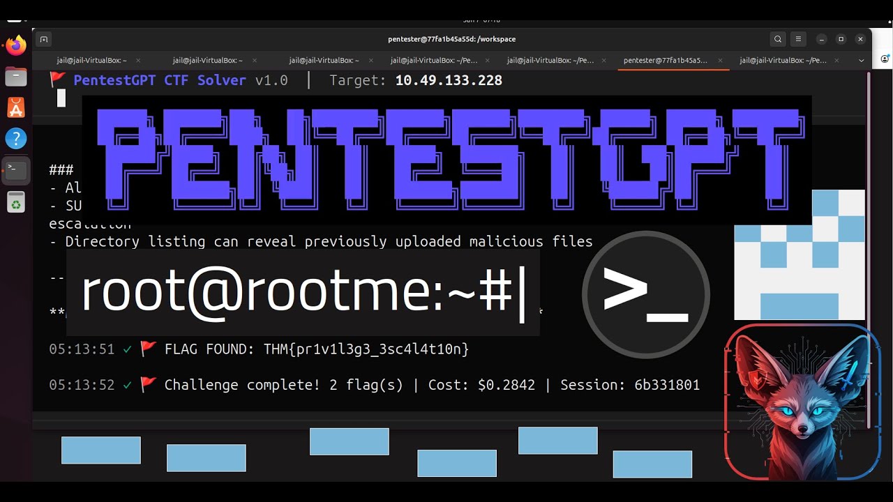Select the Terminal icon in the dock
Viewport: 893px width, 502px height.
point(16,169)
